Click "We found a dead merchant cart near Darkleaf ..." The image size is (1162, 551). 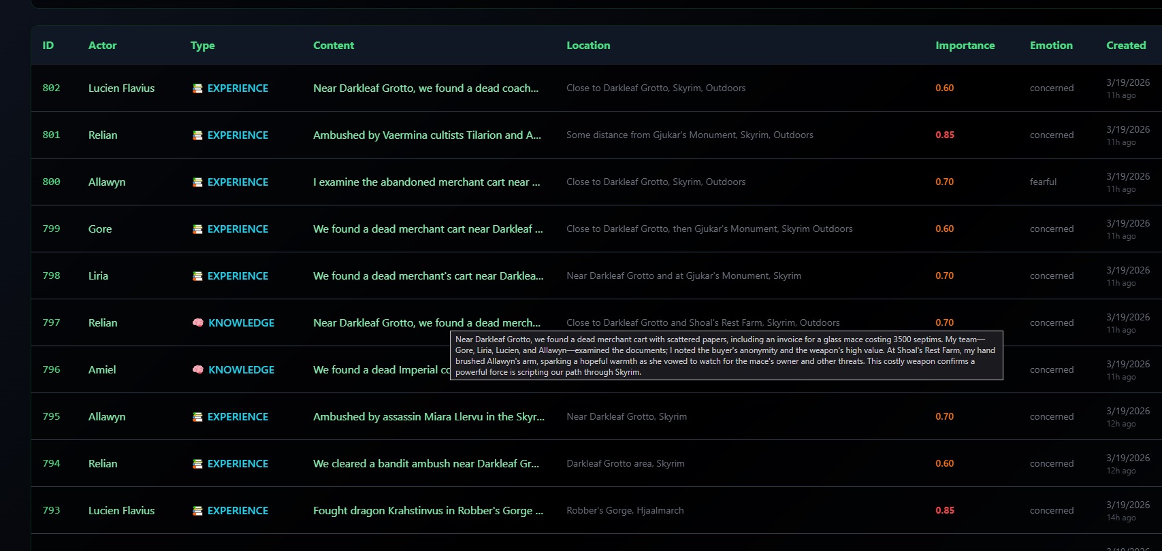[428, 229]
